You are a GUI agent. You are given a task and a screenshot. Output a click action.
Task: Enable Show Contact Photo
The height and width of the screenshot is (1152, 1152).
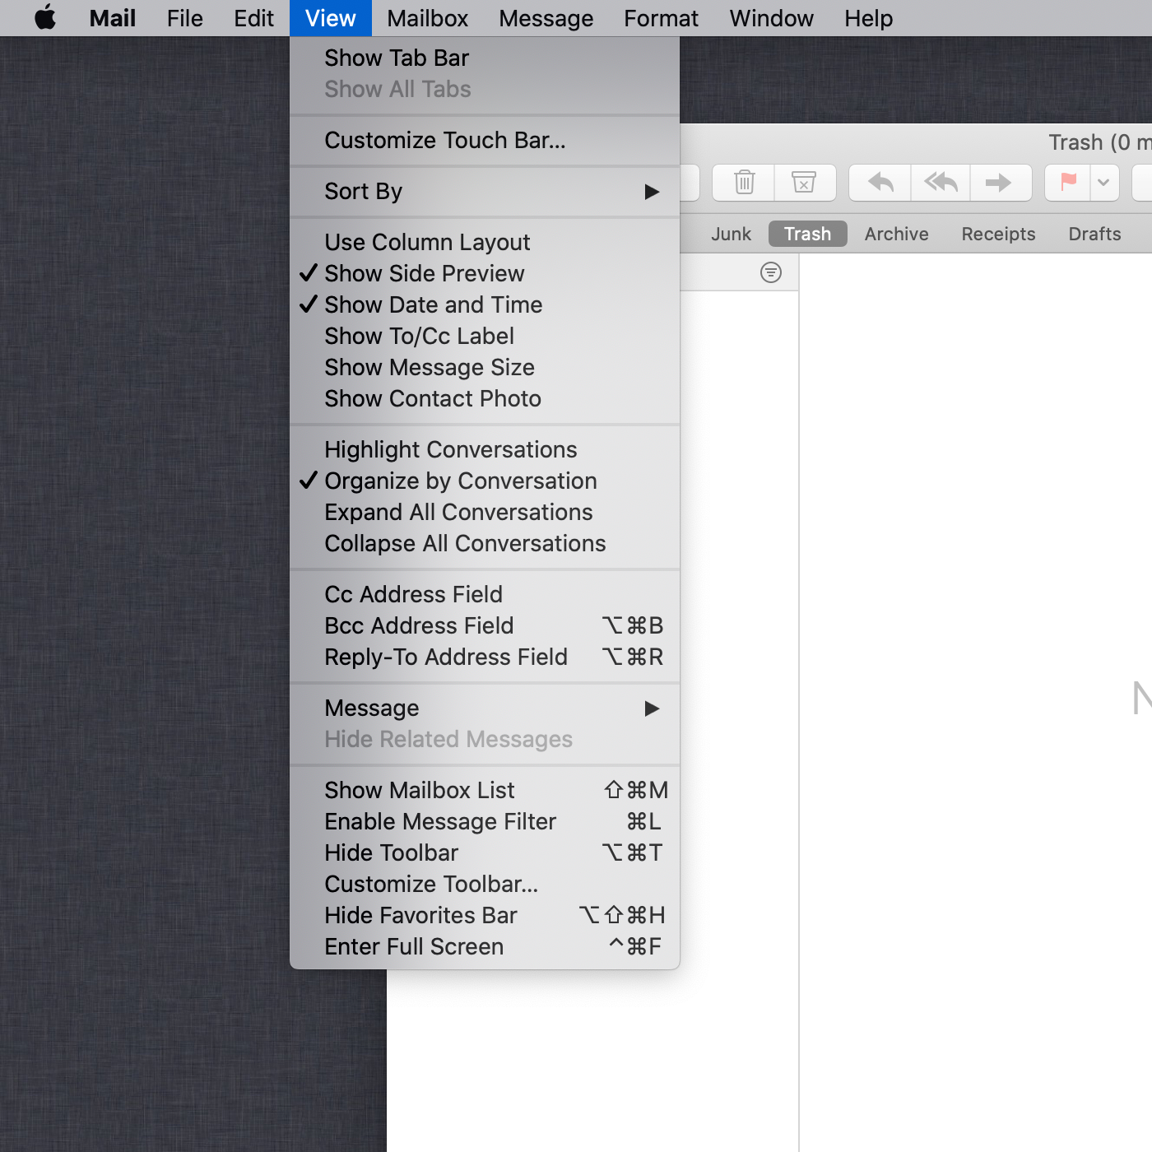485,398
